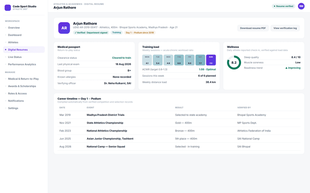The height and width of the screenshot is (193, 310).
Task: Click the Dr. Neha Kulkarni, SAI value
Action: pyautogui.click(x=117, y=83)
